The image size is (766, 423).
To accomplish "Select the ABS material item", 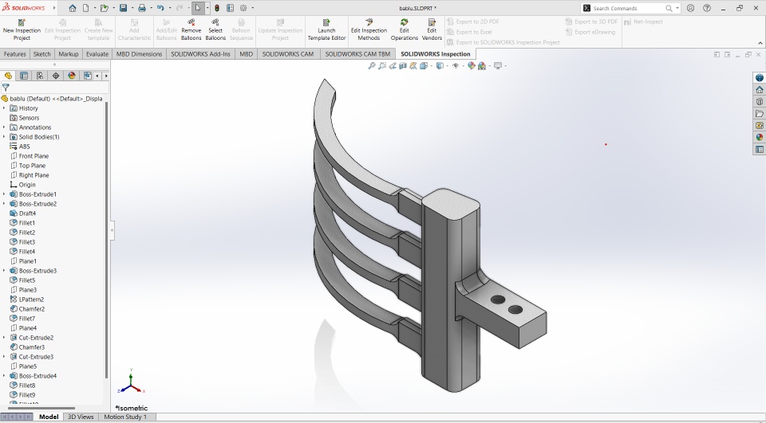I will pyautogui.click(x=24, y=147).
